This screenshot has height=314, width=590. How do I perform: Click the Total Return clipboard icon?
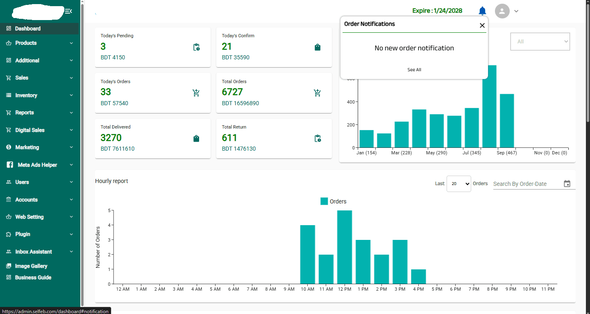[318, 139]
